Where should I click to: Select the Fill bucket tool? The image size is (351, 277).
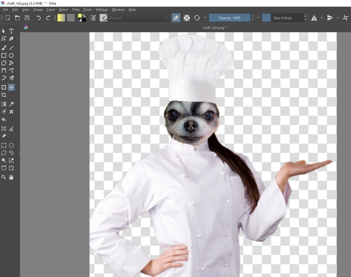point(4,119)
